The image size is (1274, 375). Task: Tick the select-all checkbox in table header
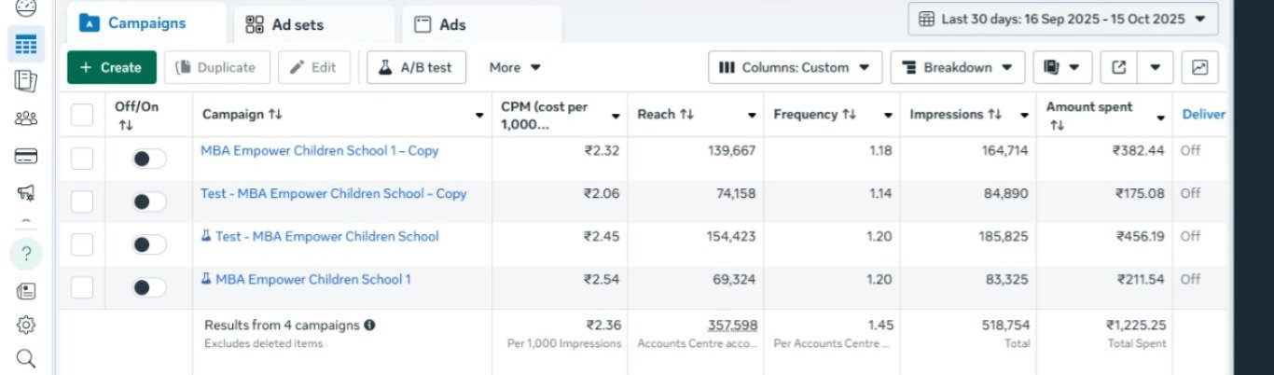82,115
